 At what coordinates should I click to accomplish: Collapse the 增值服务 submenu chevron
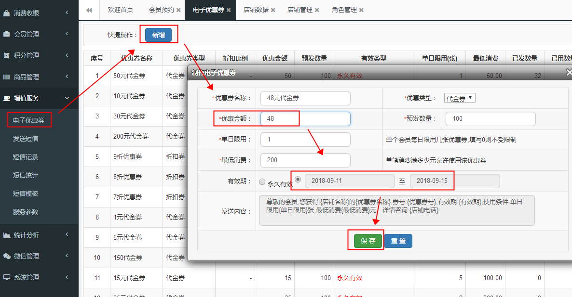(68, 98)
